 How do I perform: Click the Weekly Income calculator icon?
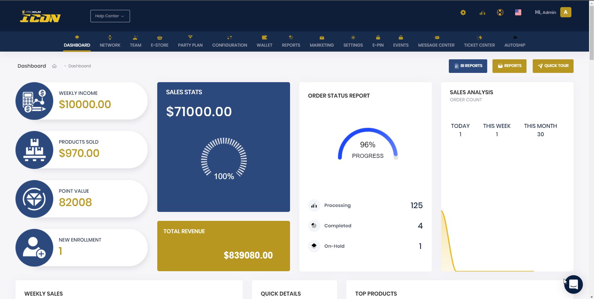pos(34,101)
